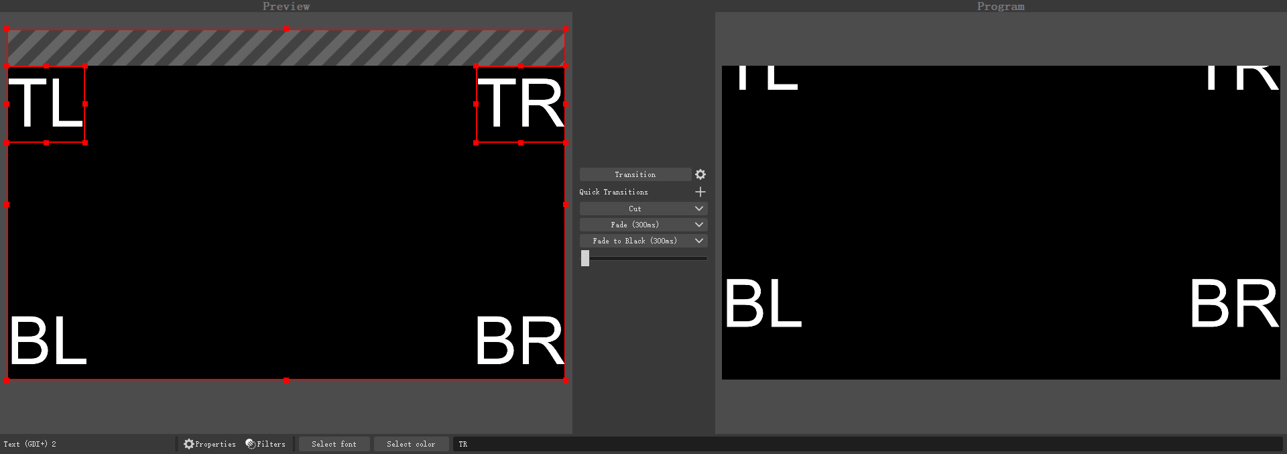Click the Program heading label
This screenshot has width=1287, height=454.
coord(1001,6)
